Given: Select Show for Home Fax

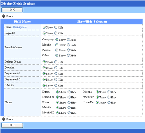Looking at the screenshot, I should tap(97, 102).
